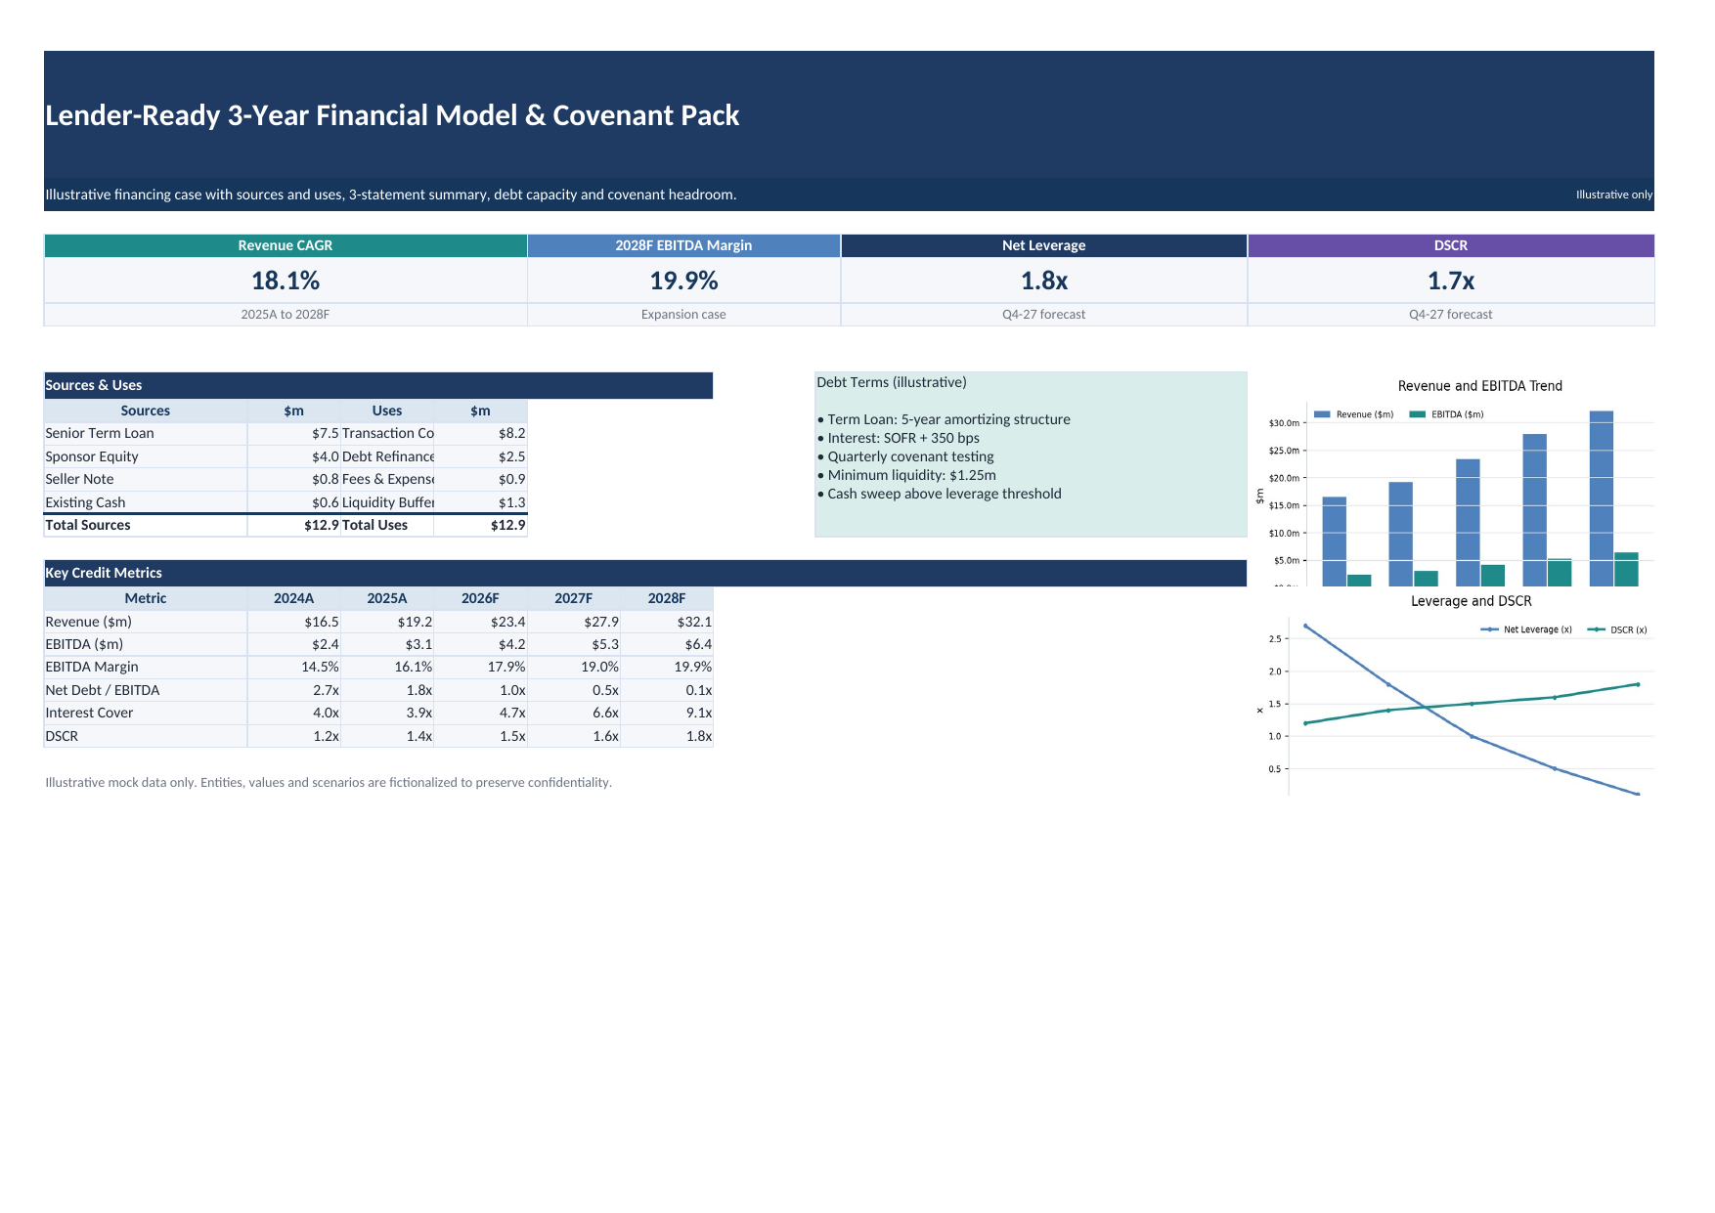Viewport: 1715px width, 1213px height.
Task: Click the $0.8 Seller Note amount
Action: pos(294,479)
